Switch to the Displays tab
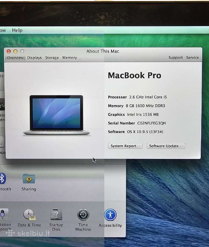 (34, 58)
